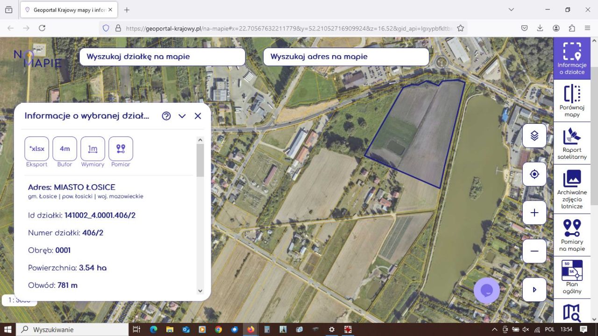Click the play arrow map button
598x336 pixels.
click(x=534, y=290)
